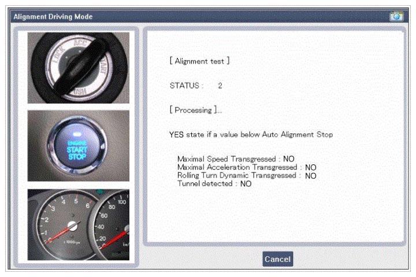This screenshot has height=277, width=416.
Task: Select the ignition key switch thumbnail
Action: pos(79,68)
